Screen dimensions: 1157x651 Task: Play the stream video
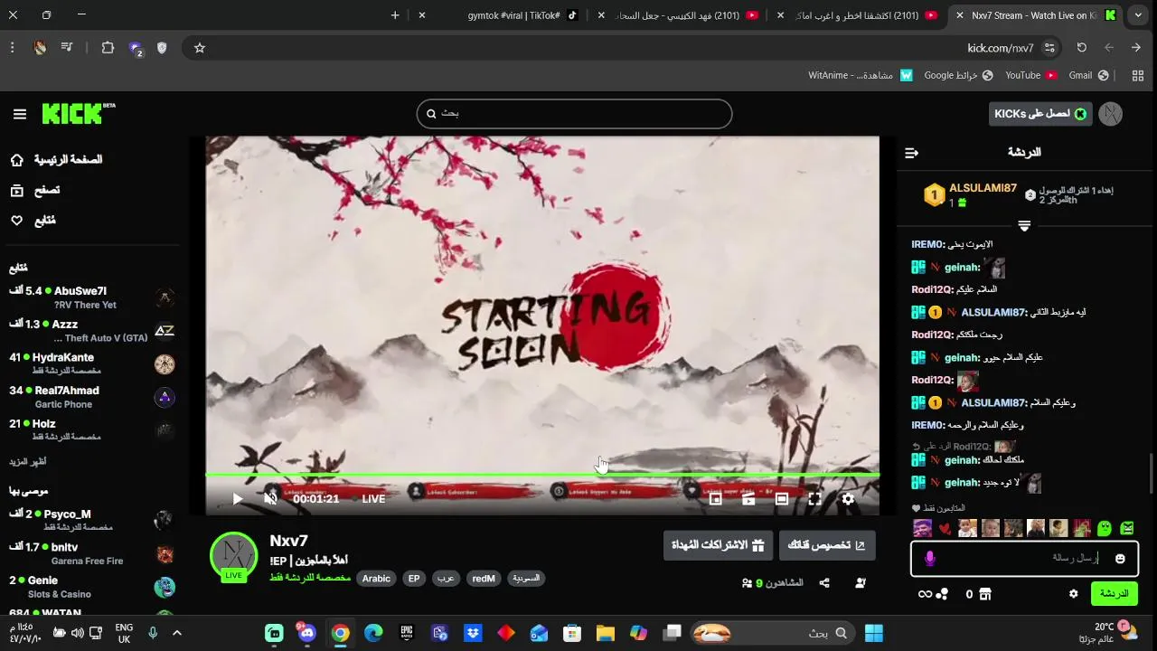pos(238,499)
